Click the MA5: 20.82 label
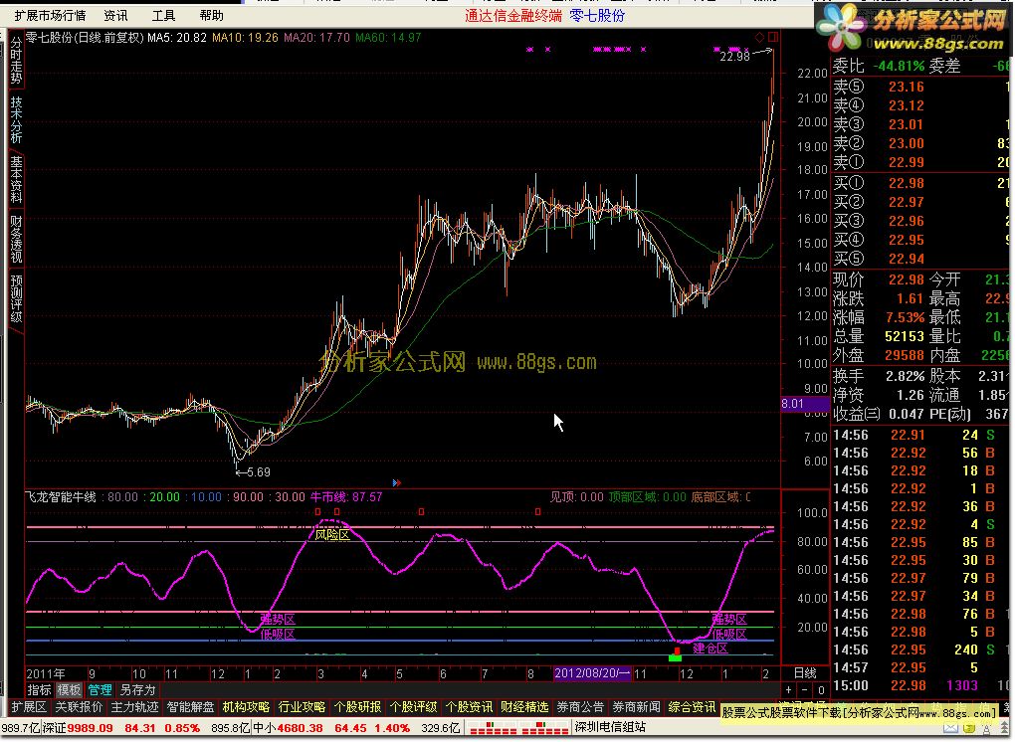 (177, 38)
